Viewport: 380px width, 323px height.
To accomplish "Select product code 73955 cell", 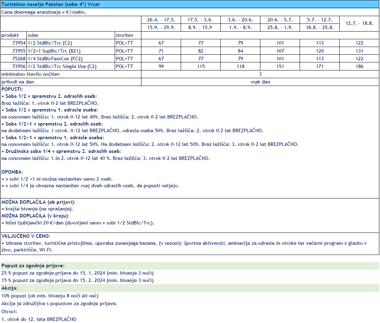I will point(14,51).
